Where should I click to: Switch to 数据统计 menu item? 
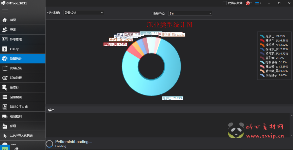23,59
